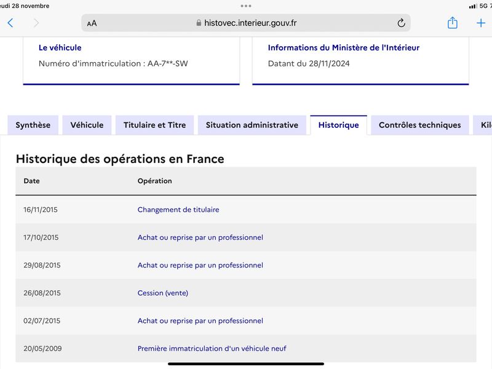Click the Datant du 28/11/2024 text
492x369 pixels.
(x=309, y=64)
